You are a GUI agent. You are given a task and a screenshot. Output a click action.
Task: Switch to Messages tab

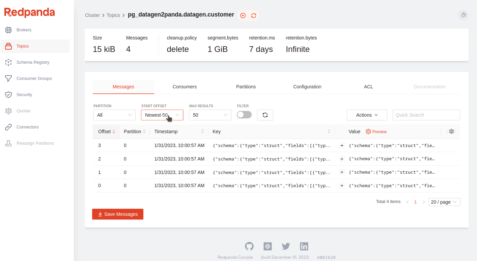point(123,87)
